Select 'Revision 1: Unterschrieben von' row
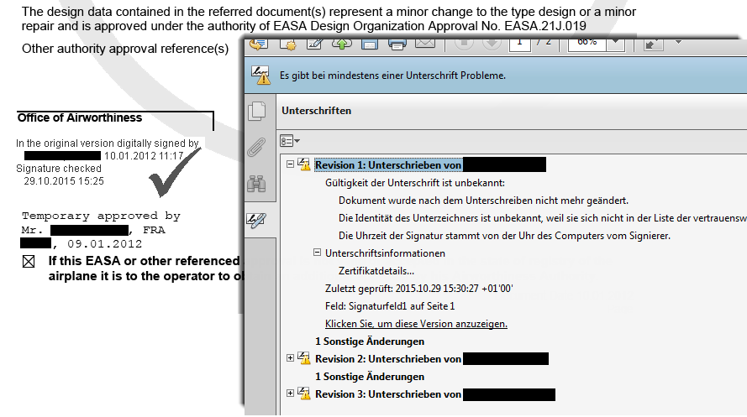This screenshot has width=747, height=417. coord(388,165)
